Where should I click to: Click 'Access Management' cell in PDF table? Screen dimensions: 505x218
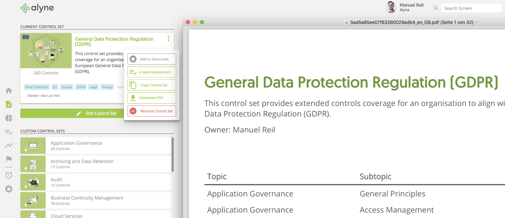397,210
